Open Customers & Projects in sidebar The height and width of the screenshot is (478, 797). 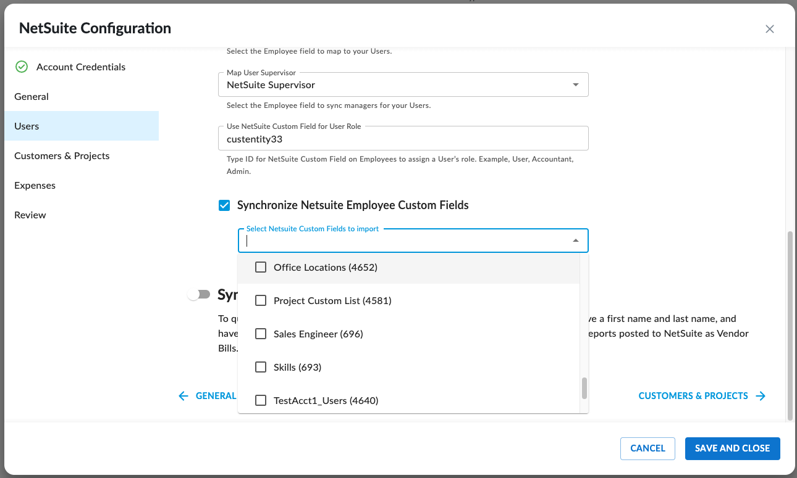click(x=82, y=155)
